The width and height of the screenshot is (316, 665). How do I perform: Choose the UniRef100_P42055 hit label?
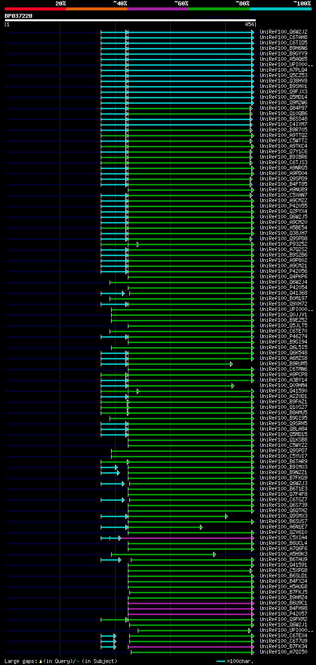point(283,206)
